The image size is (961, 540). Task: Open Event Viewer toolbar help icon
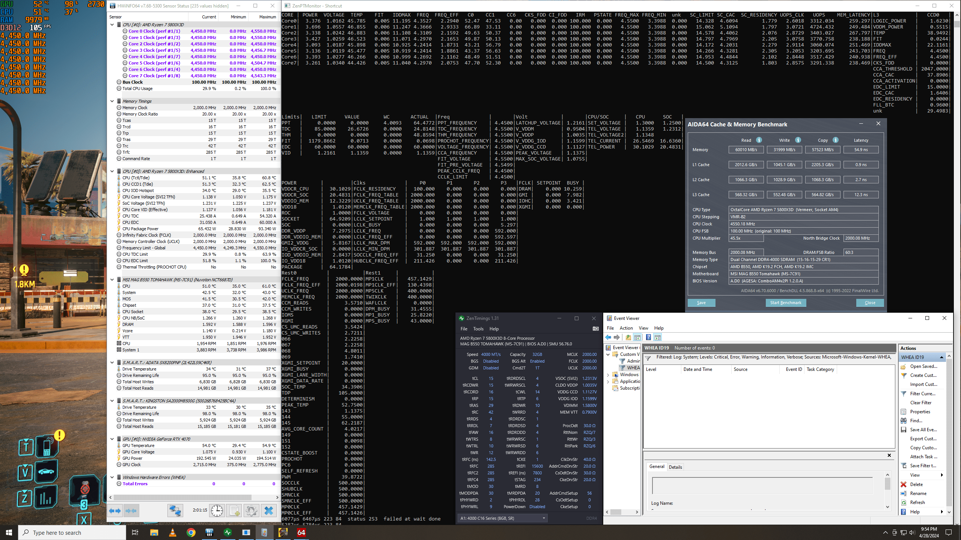648,337
